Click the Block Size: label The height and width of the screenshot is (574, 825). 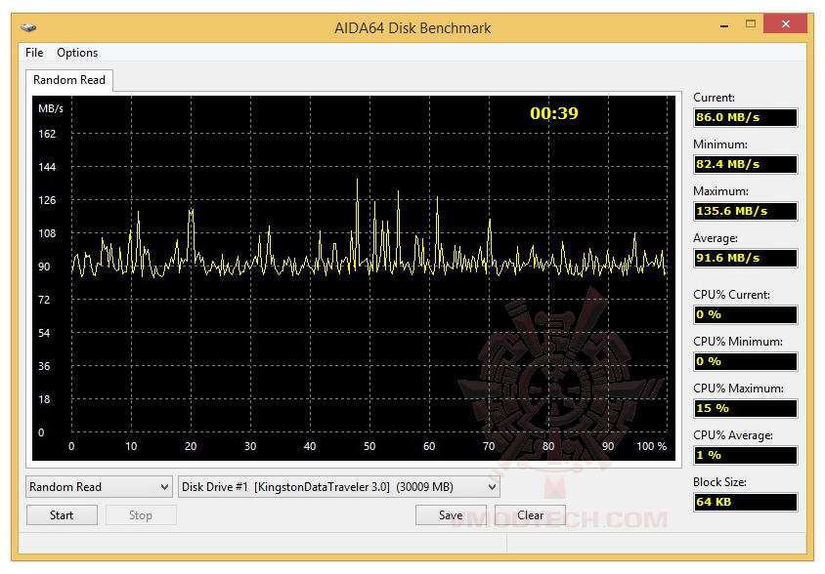coord(719,482)
